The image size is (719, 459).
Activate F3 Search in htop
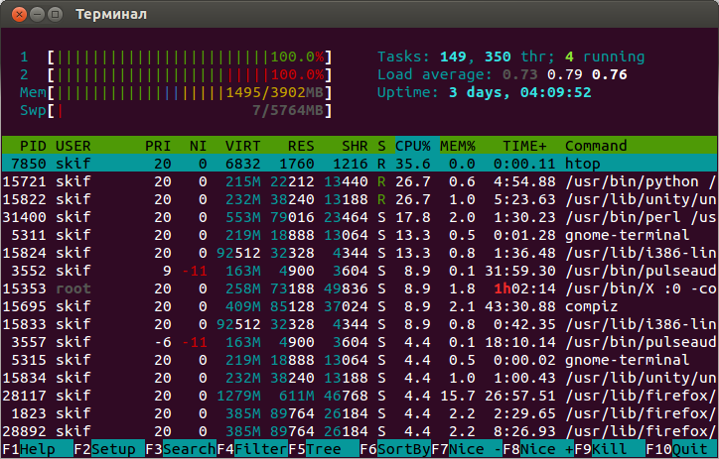[x=181, y=449]
